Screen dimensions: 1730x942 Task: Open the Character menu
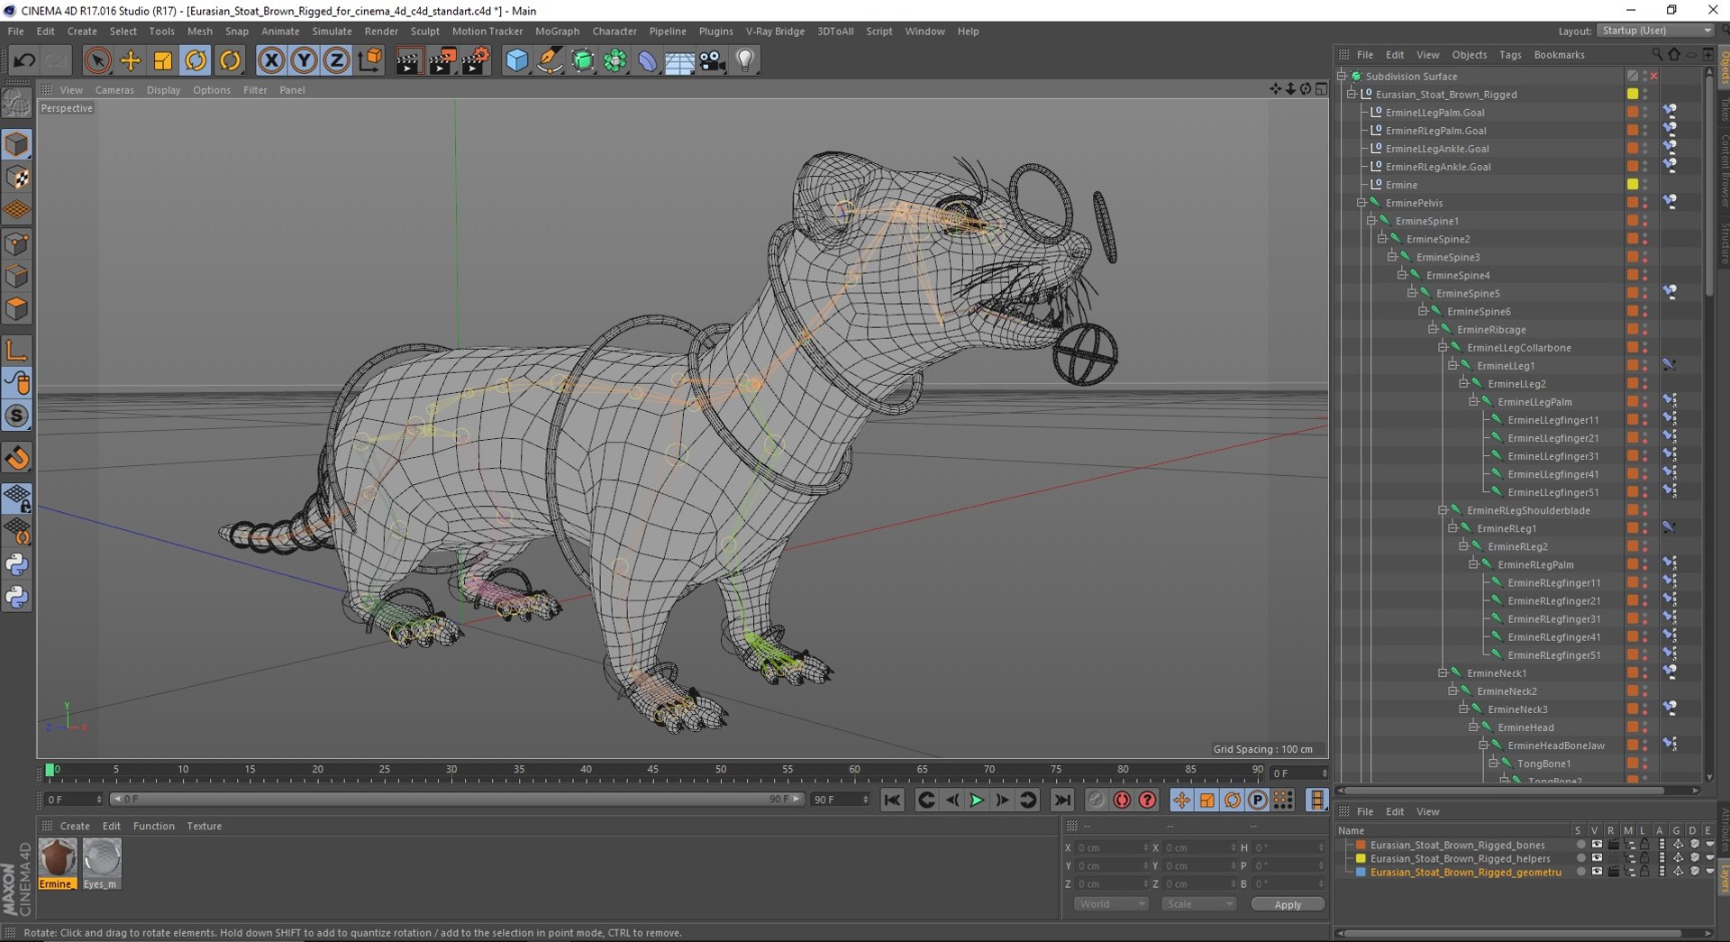click(614, 31)
